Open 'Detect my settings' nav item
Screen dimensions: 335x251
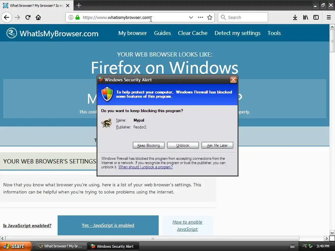pyautogui.click(x=238, y=33)
